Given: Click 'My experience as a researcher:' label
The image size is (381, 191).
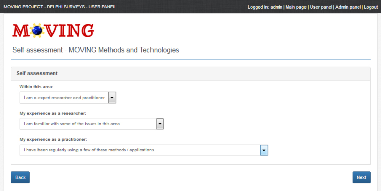Looking at the screenshot, I should pos(53,113).
